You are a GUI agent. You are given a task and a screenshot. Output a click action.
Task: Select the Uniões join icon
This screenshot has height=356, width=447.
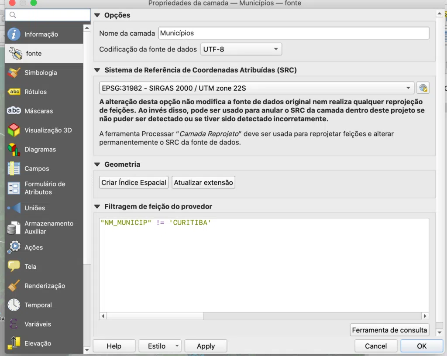click(x=14, y=208)
